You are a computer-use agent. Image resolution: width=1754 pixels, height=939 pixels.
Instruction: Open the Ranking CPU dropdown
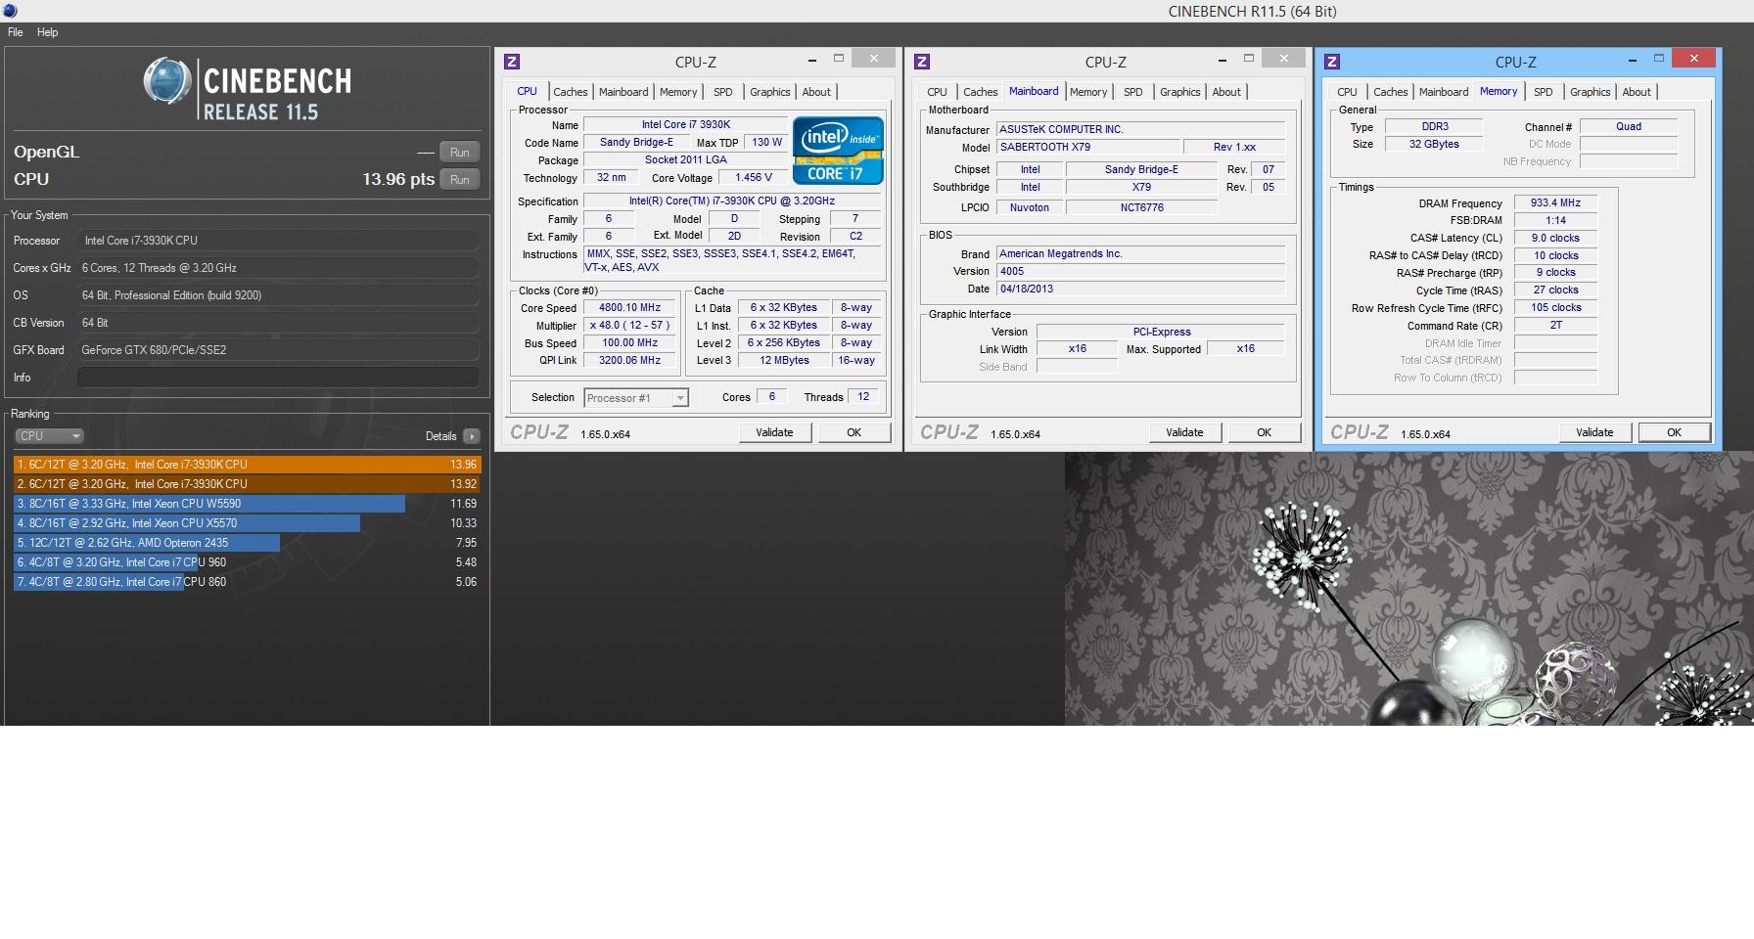click(49, 436)
